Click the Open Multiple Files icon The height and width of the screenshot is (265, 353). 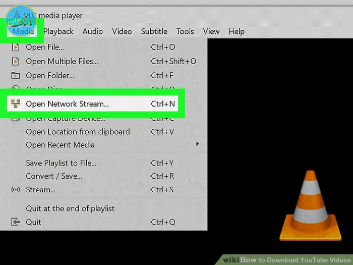16,62
